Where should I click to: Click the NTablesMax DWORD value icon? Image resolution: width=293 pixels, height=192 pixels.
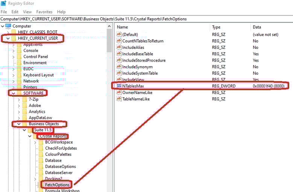pos(119,86)
